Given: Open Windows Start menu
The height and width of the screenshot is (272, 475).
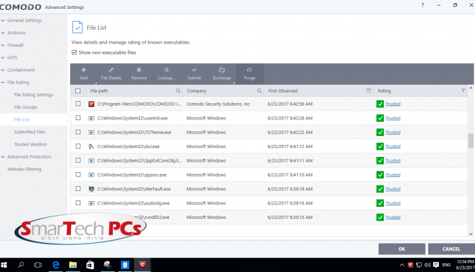Looking at the screenshot, I should click(x=4, y=265).
